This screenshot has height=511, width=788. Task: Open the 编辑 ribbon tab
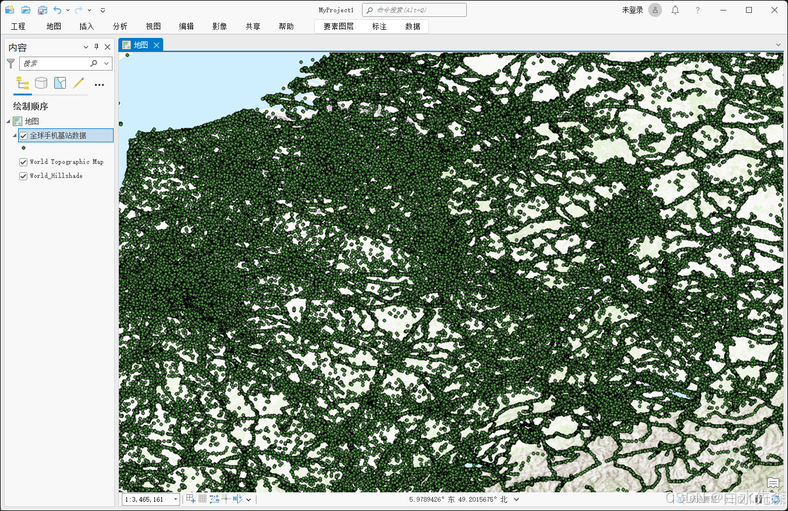coord(187,26)
